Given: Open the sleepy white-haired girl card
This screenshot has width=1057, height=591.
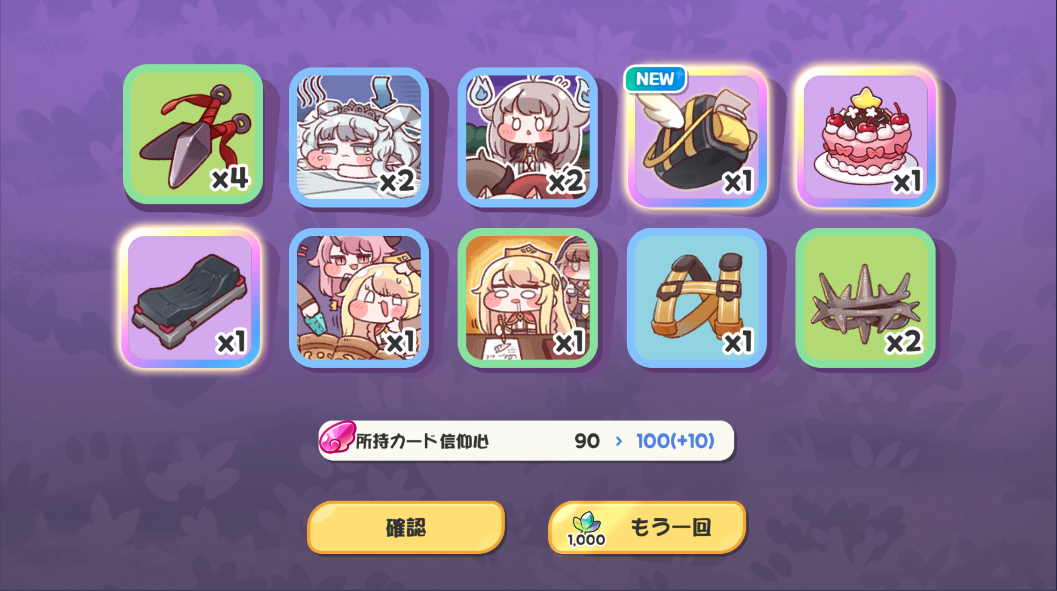Looking at the screenshot, I should 359,138.
